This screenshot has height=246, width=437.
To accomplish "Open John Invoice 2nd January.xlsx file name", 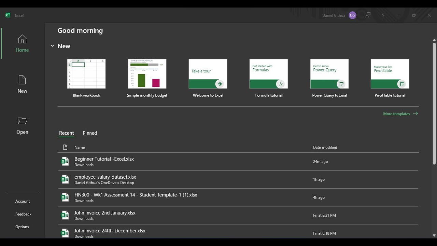I will pos(105,213).
